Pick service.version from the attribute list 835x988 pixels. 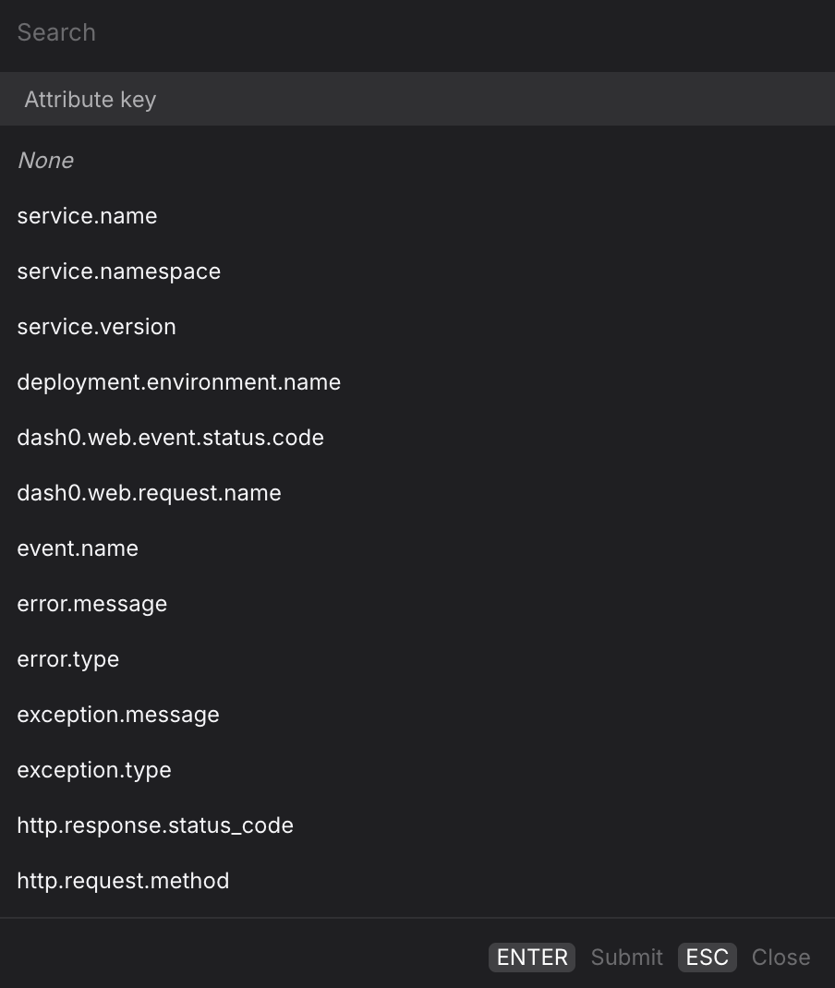pos(96,326)
